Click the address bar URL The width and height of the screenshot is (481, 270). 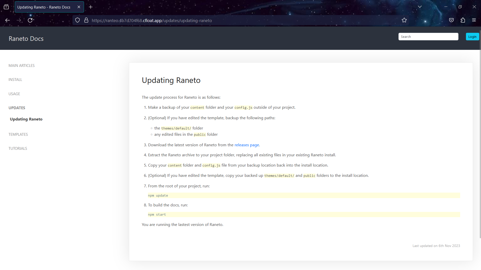pos(152,21)
